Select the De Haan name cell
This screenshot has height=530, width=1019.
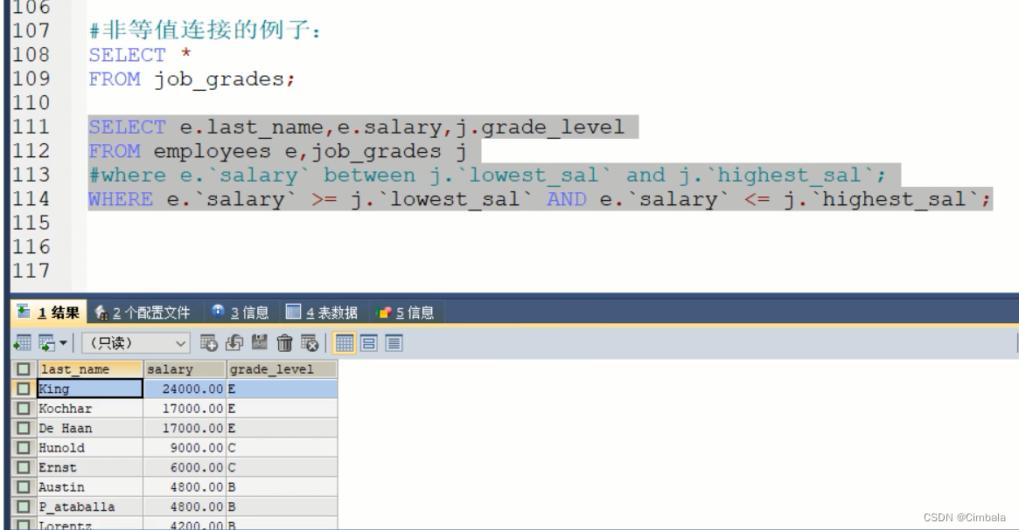click(x=90, y=428)
